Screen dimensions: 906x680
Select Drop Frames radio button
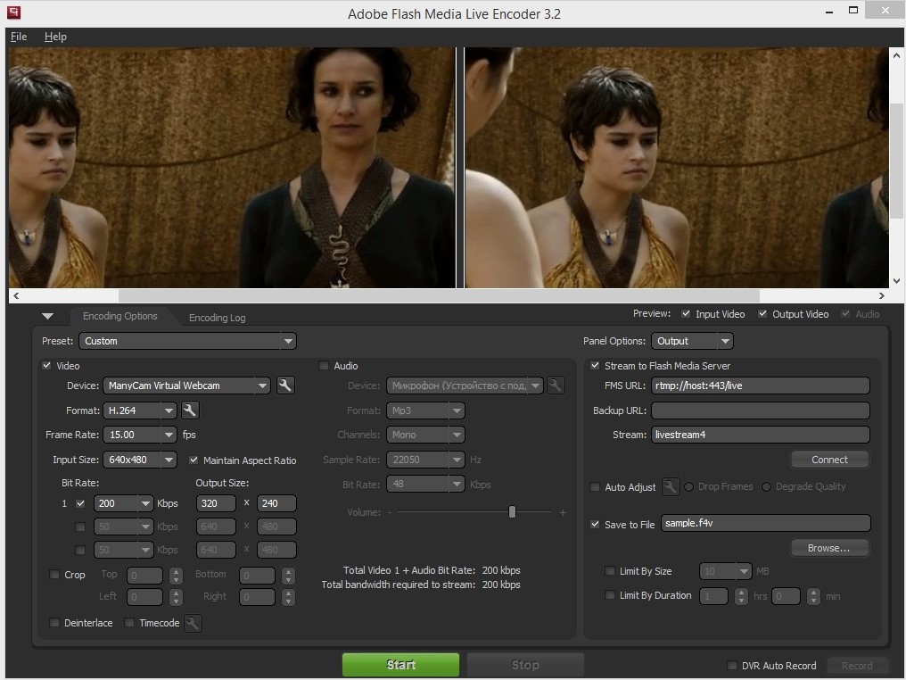688,487
